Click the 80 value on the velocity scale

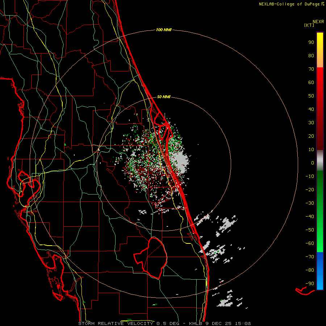coord(311,55)
